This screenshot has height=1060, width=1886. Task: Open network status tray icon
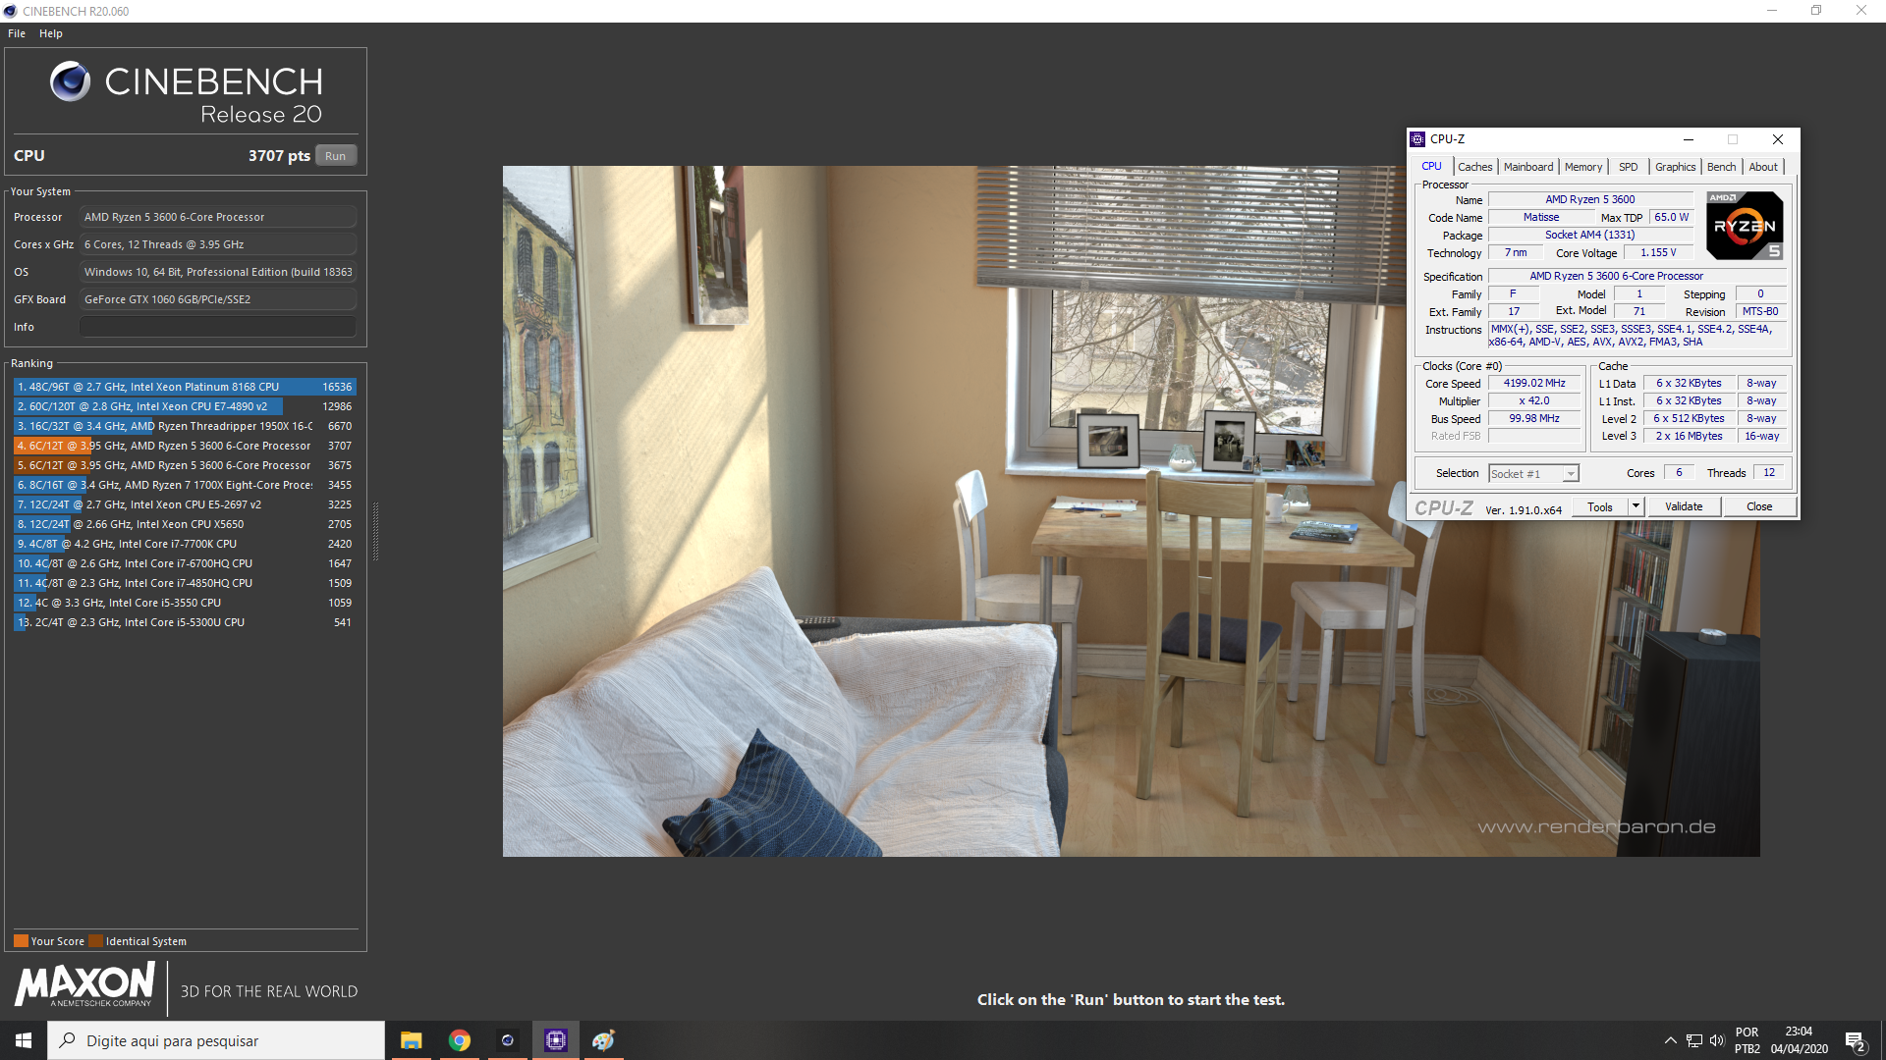[1693, 1040]
